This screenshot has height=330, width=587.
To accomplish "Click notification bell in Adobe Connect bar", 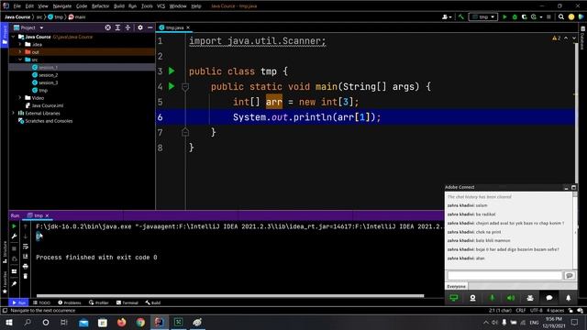I will 569,298.
